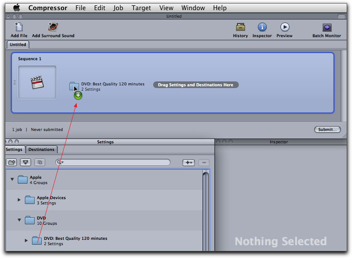Click the Settings search field

pos(115,162)
